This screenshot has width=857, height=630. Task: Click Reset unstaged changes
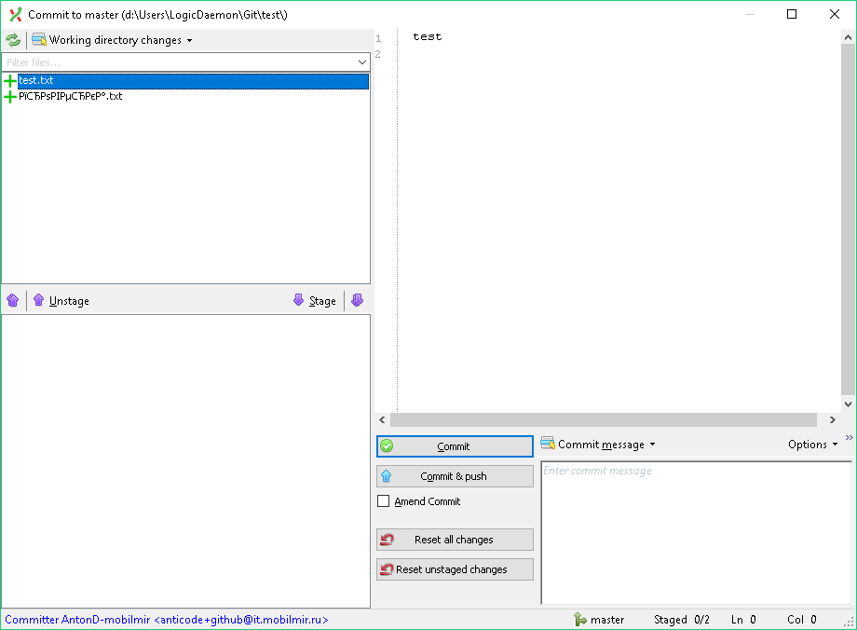click(x=455, y=568)
